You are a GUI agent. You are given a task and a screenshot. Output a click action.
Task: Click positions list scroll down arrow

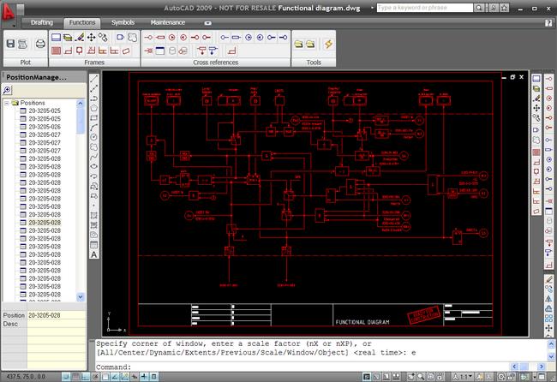[81, 297]
